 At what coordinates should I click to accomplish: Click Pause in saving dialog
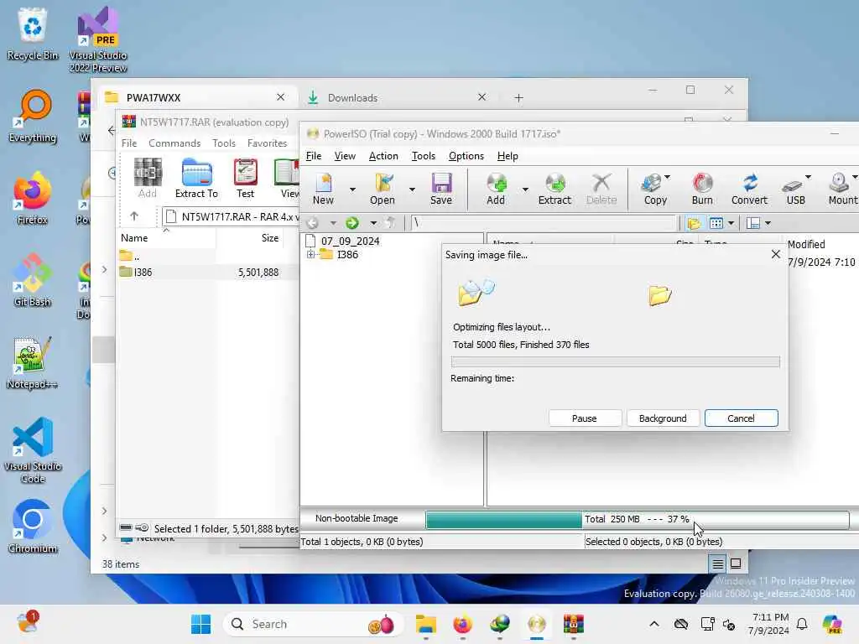coord(585,418)
